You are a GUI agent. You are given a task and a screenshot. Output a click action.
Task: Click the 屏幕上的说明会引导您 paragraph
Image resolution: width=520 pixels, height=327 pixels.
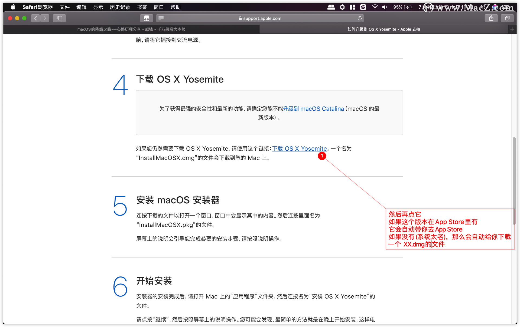(x=210, y=239)
